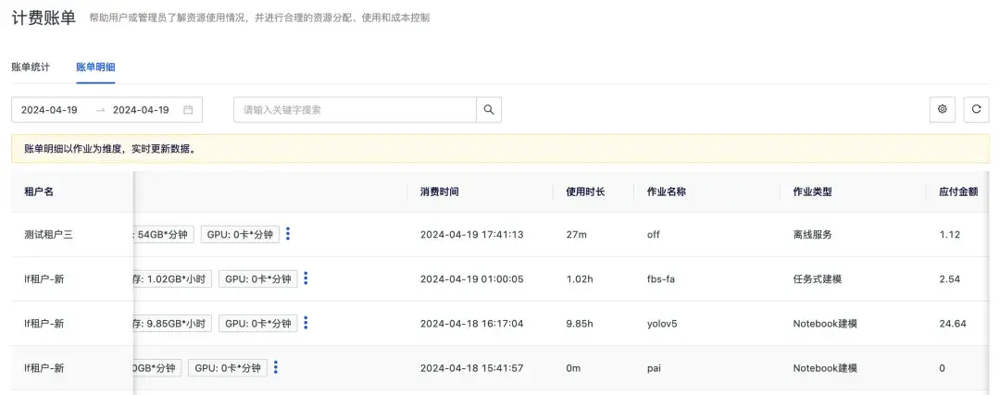Click 作业类型 column header
1000x395 pixels.
coord(813,191)
